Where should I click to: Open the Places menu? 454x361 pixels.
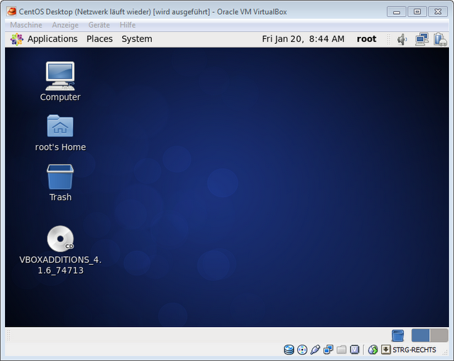point(99,39)
